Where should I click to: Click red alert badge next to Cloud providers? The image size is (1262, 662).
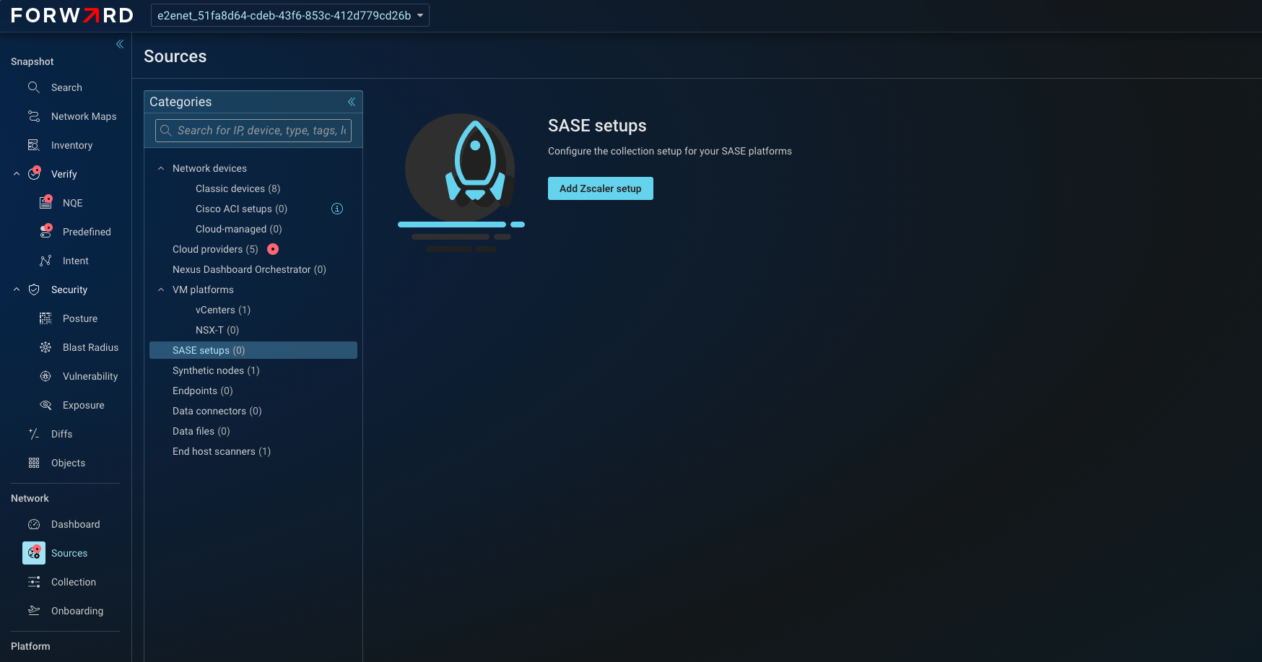tap(273, 249)
